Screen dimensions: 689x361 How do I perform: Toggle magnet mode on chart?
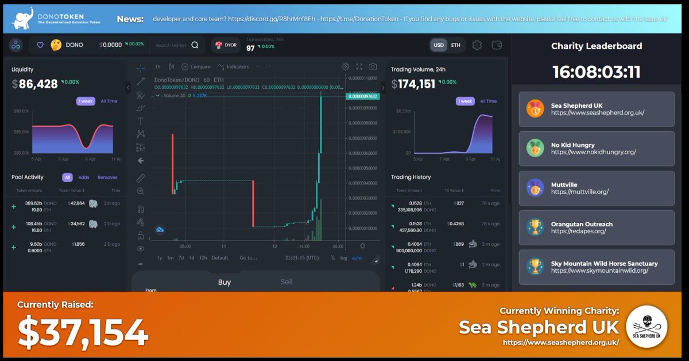point(141,209)
